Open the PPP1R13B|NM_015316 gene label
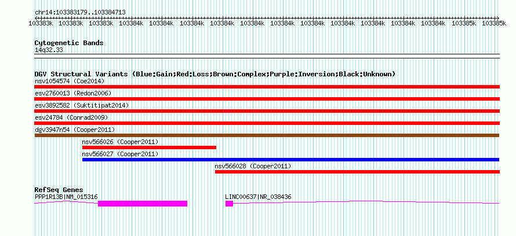Screen dimensions: 516x236 66,197
